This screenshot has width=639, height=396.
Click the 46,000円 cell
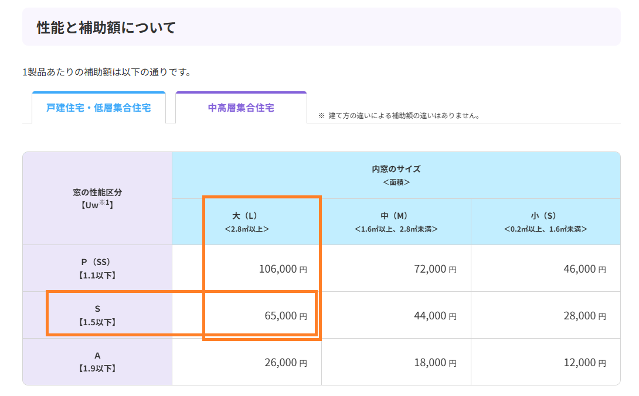pyautogui.click(x=546, y=268)
